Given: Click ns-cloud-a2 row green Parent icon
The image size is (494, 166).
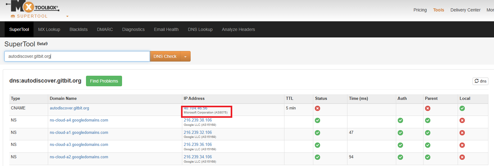Looking at the screenshot, I should (428, 157).
